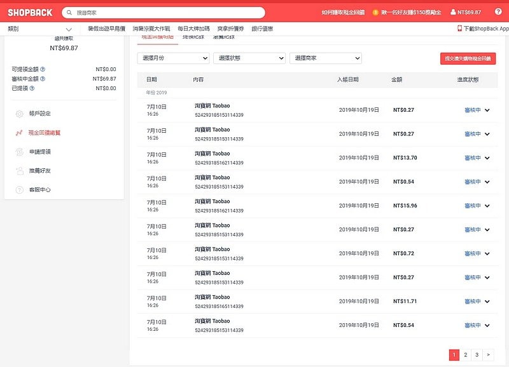
Task: Open the 銀行優惠 menu item
Action: (x=262, y=29)
